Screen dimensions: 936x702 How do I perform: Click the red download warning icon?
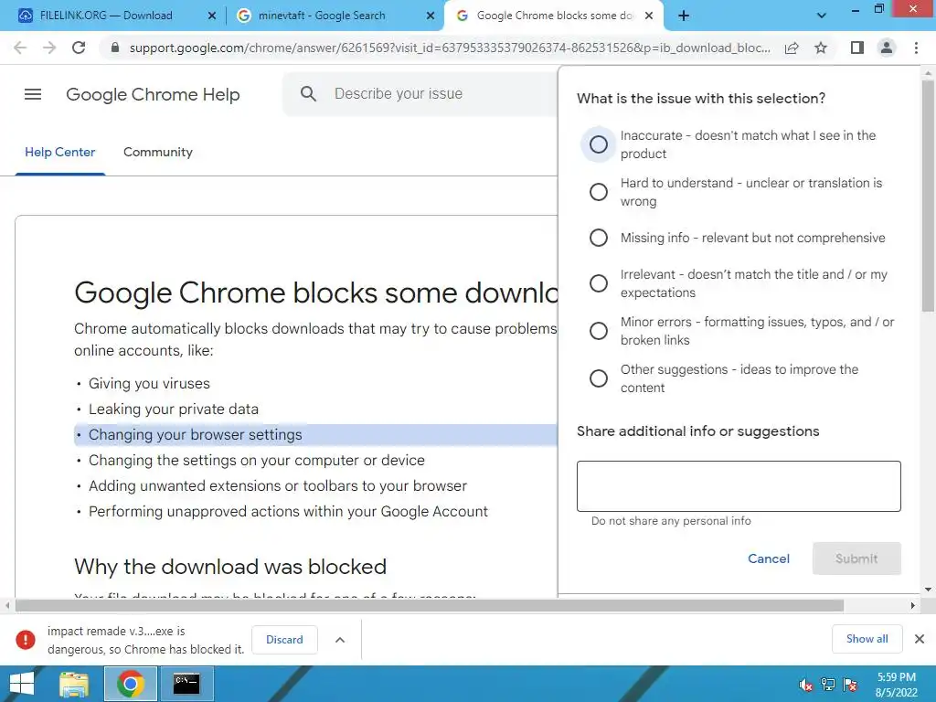click(x=25, y=640)
